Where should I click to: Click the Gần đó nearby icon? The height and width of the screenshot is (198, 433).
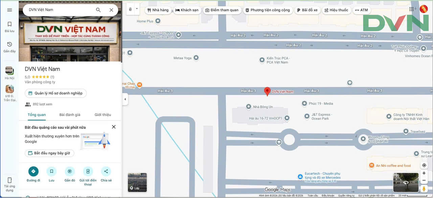click(70, 171)
